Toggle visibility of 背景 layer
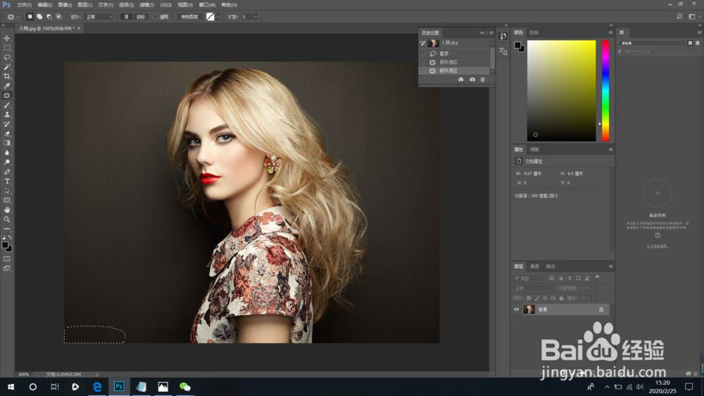This screenshot has width=704, height=396. pyautogui.click(x=516, y=309)
